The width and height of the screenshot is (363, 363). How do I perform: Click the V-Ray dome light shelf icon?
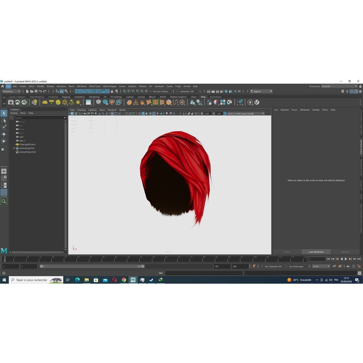tap(45, 102)
